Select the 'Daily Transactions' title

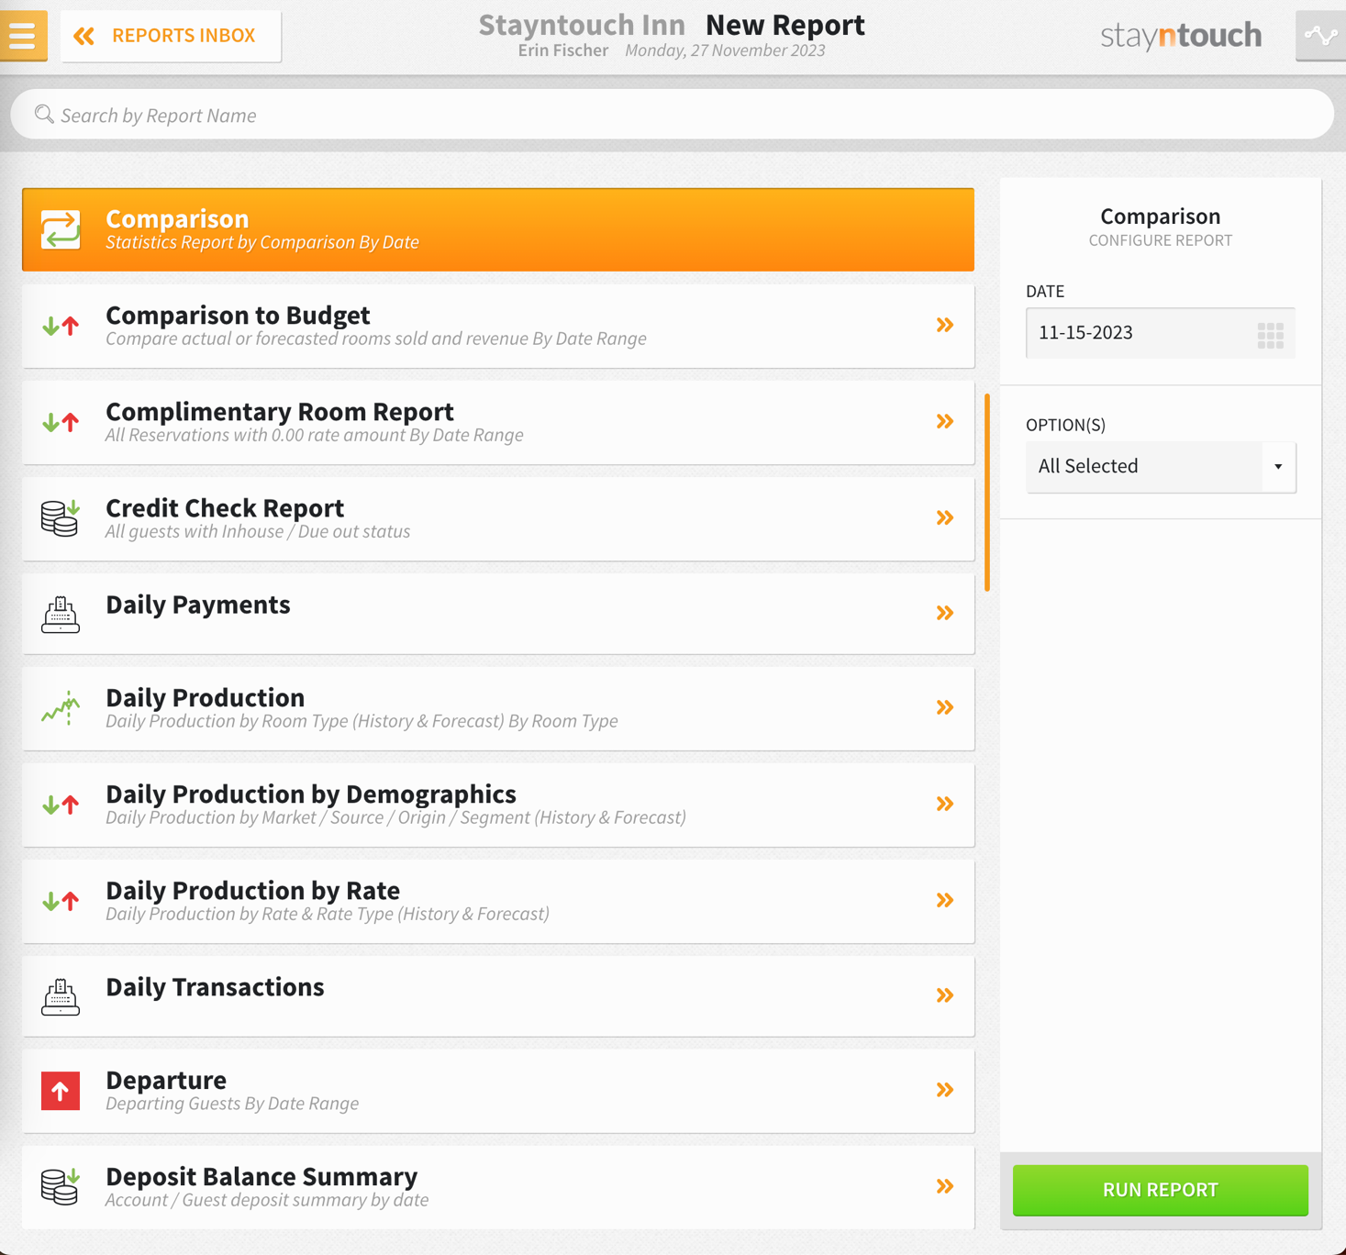point(215,986)
